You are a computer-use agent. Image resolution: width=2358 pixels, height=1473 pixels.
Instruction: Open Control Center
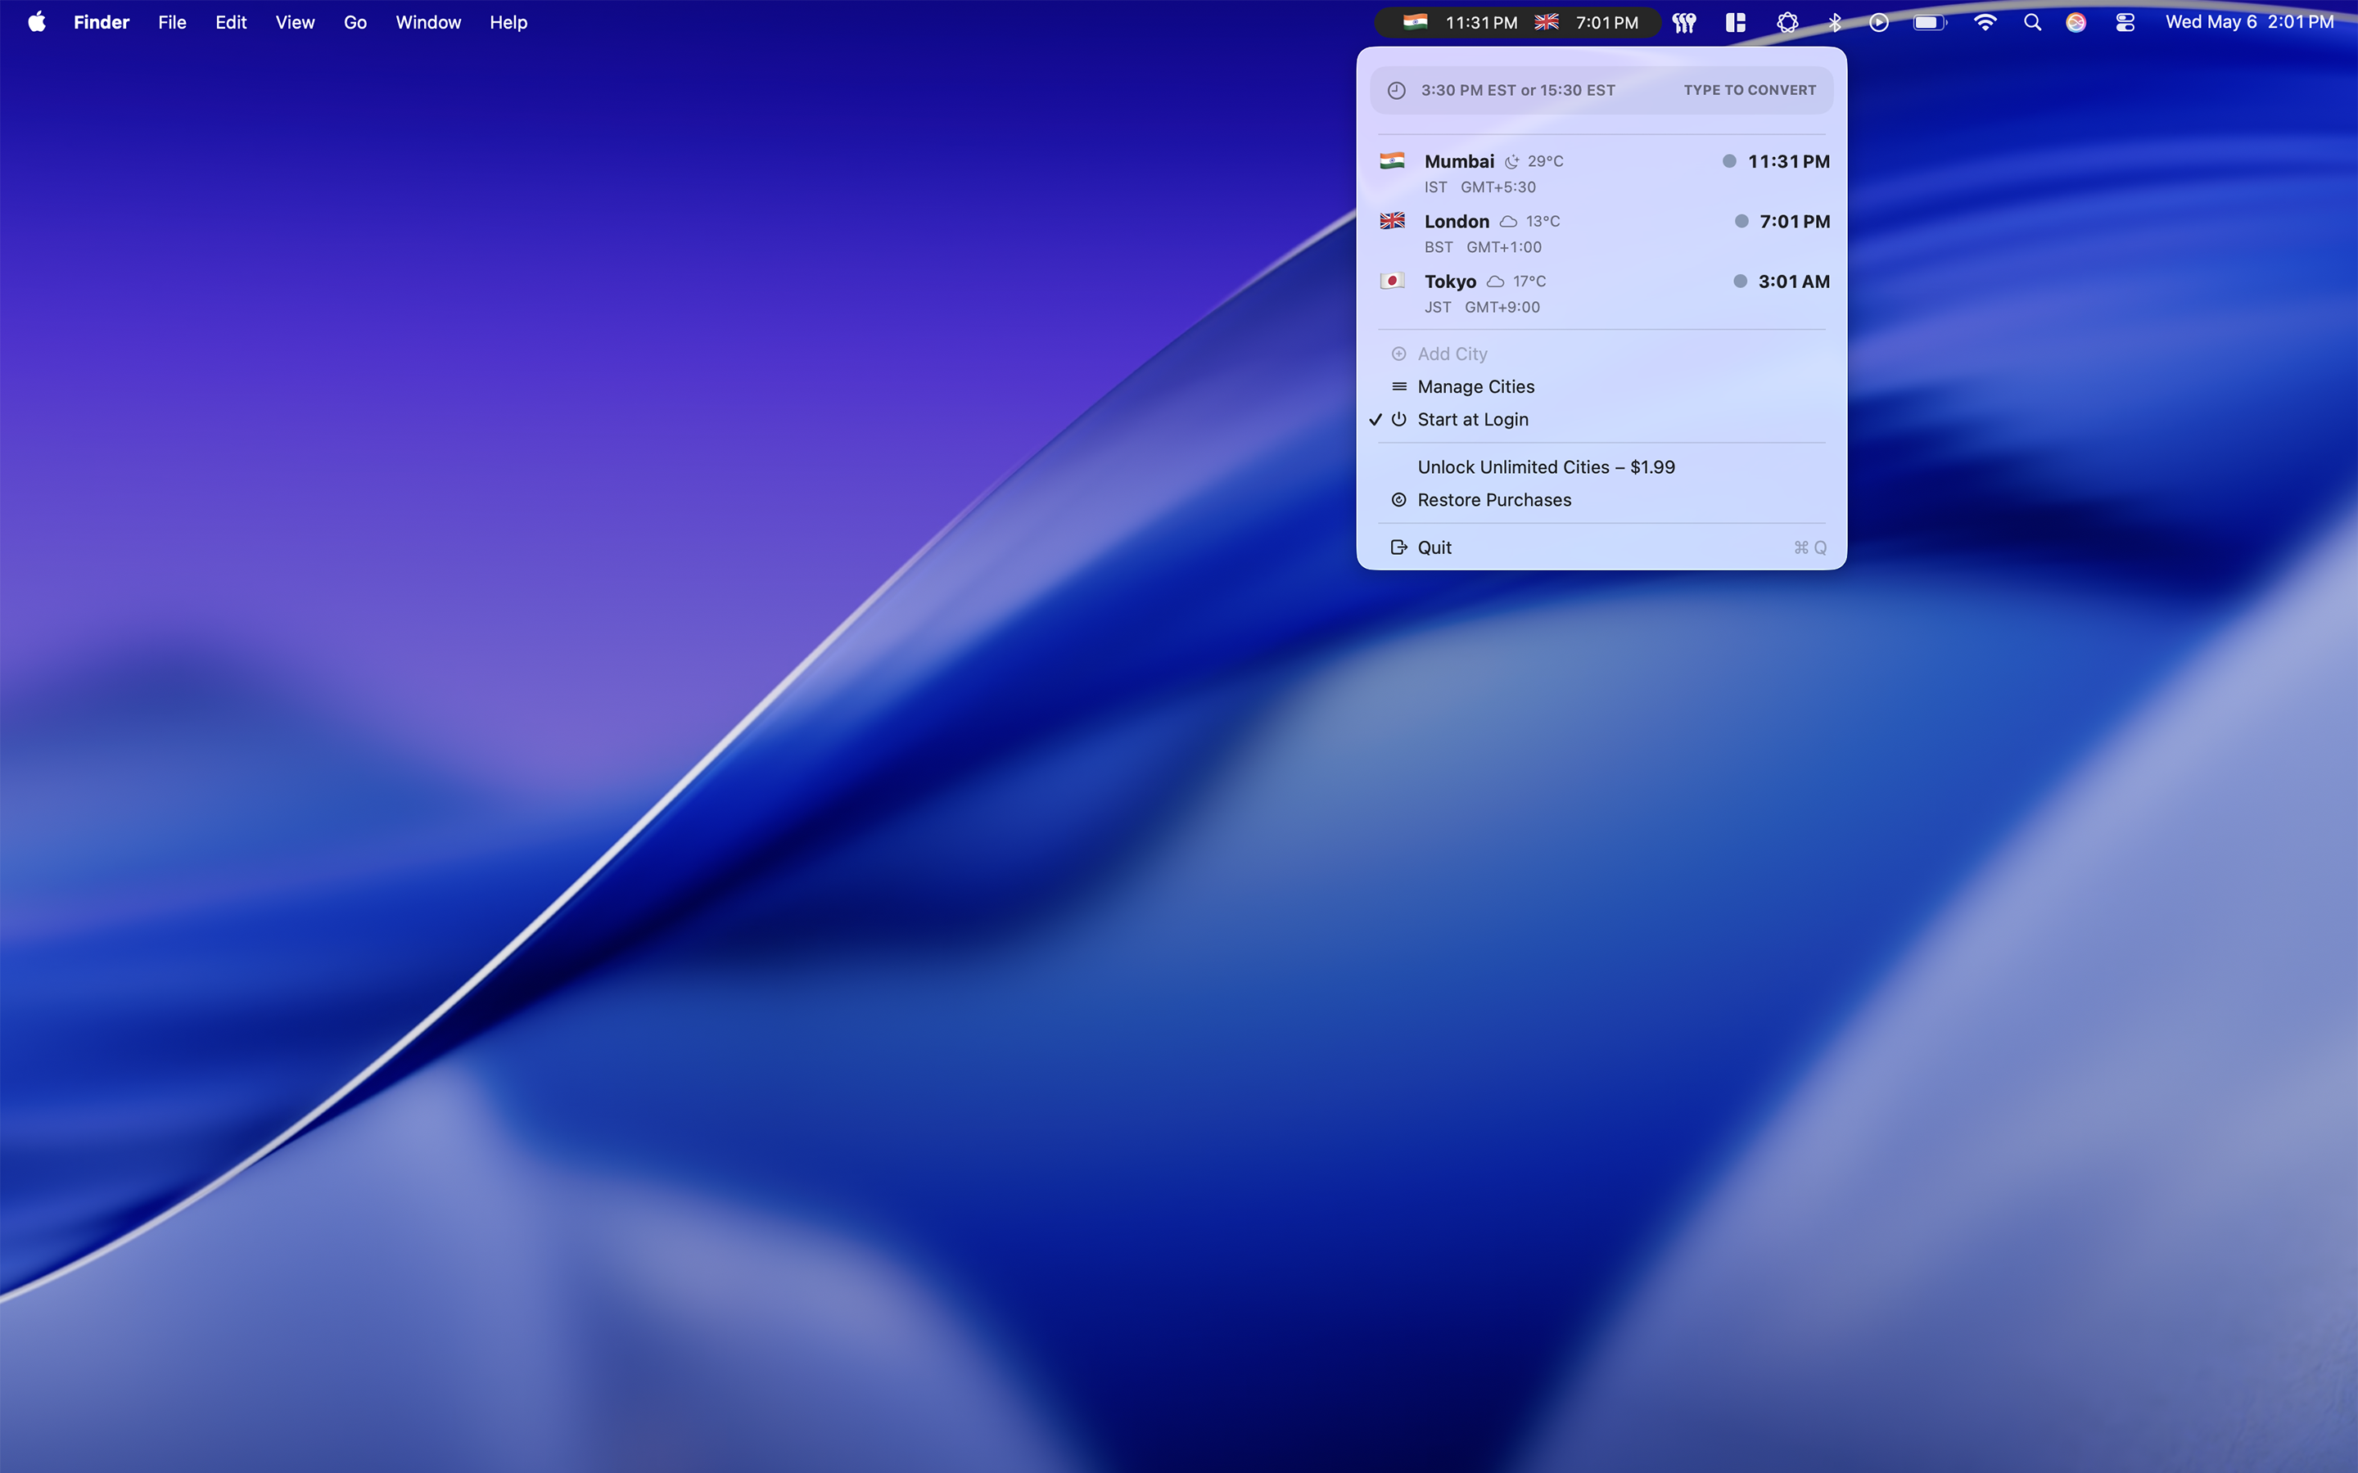tap(2125, 22)
